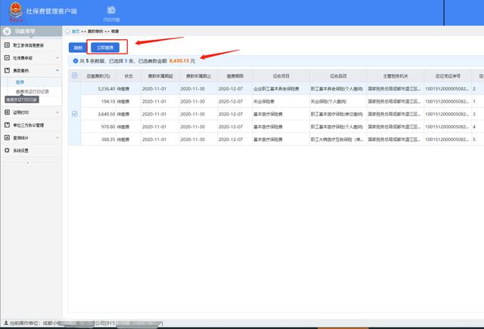Click the round 功能菜单 header icon
Screen dimensions: 484x329
click(x=7, y=31)
